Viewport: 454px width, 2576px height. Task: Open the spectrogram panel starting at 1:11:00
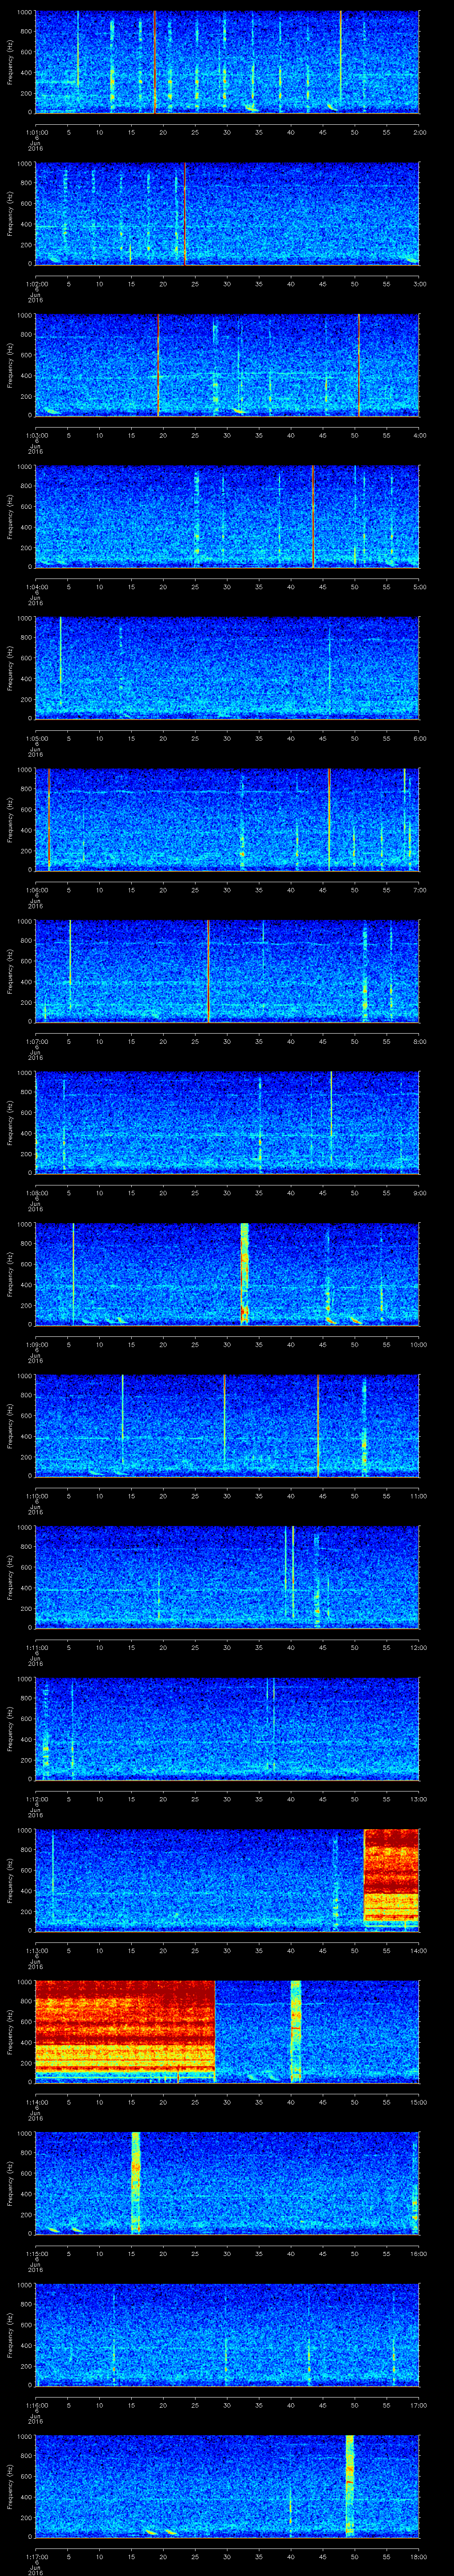click(227, 1578)
